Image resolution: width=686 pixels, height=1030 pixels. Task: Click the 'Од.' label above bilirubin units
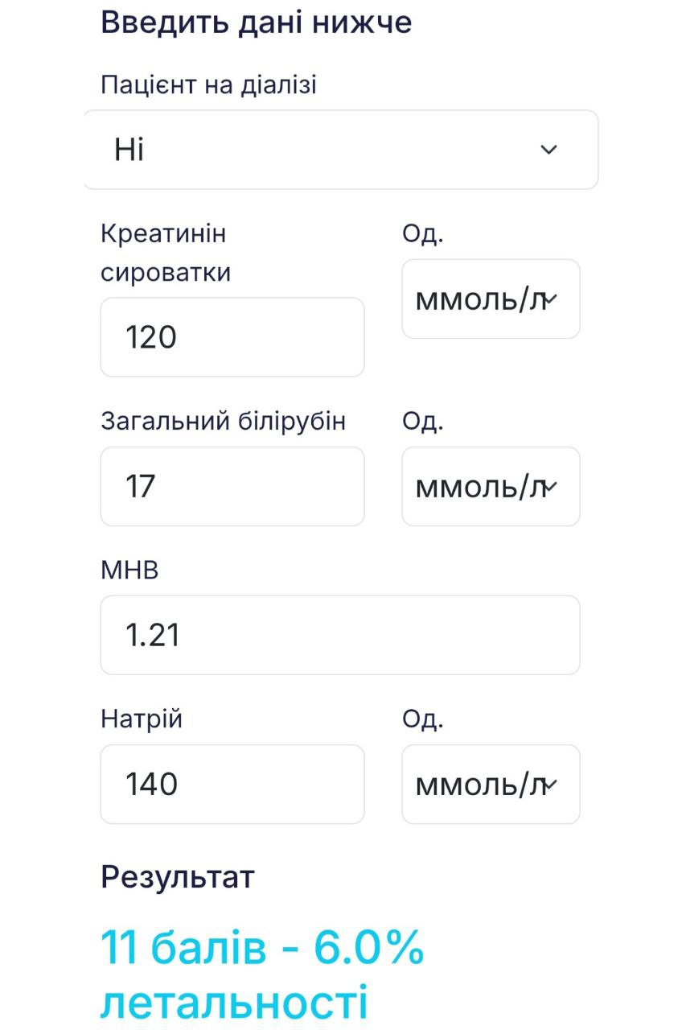423,421
